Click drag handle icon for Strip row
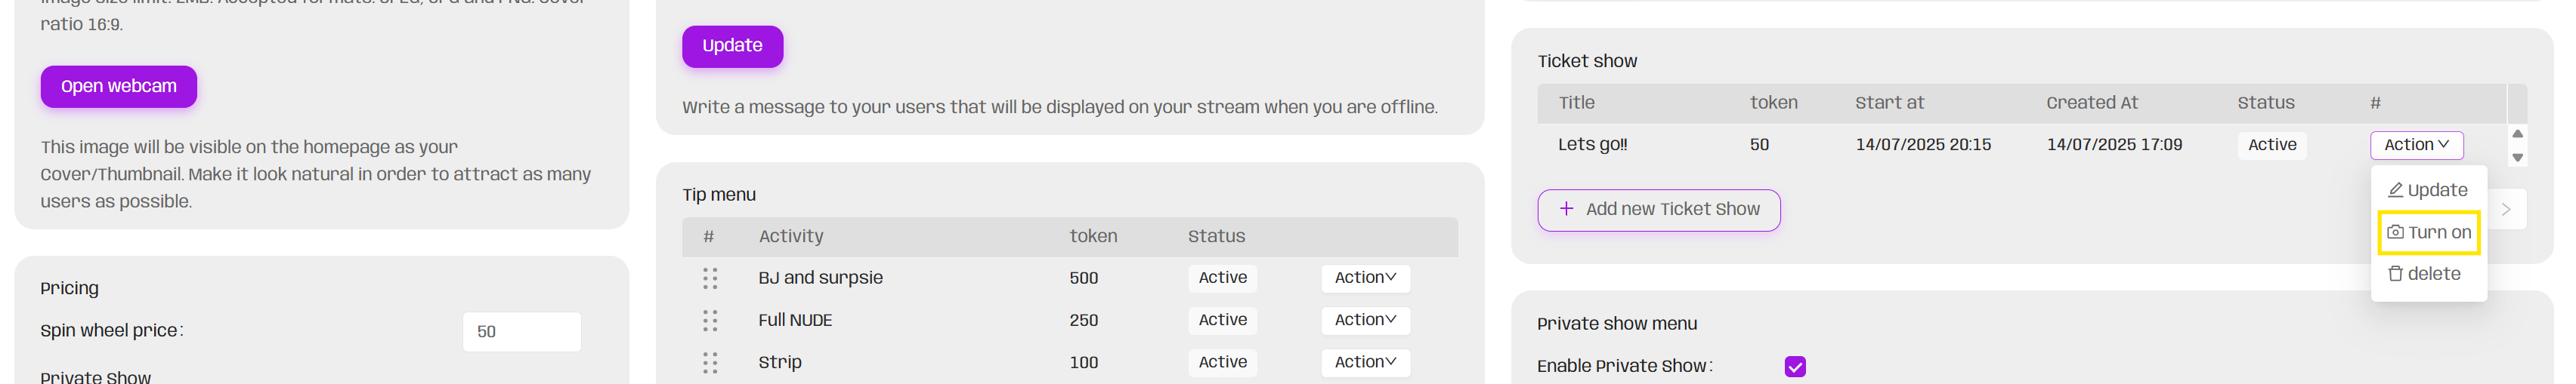 [710, 362]
